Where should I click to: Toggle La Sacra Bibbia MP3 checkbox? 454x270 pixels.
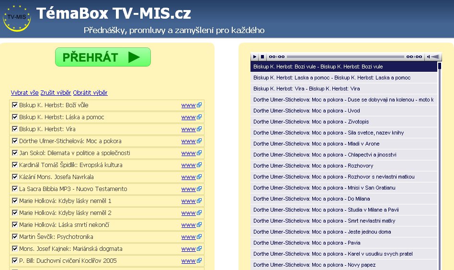[x=15, y=189]
